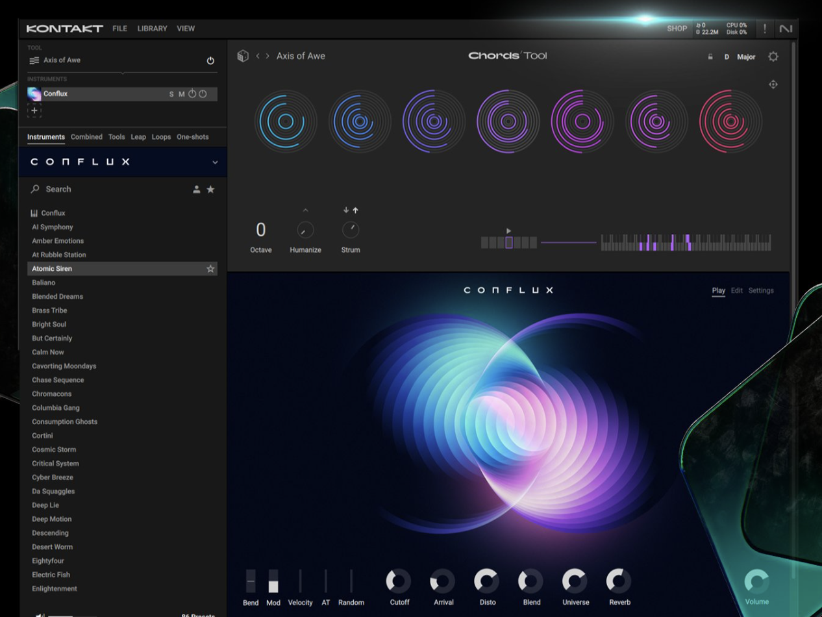Switch to the Loops tab
This screenshot has height=617, width=822.
(161, 137)
